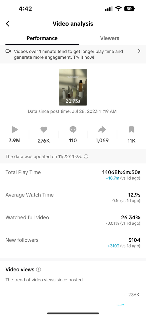Tap the back arrow icon

[x=8, y=24]
